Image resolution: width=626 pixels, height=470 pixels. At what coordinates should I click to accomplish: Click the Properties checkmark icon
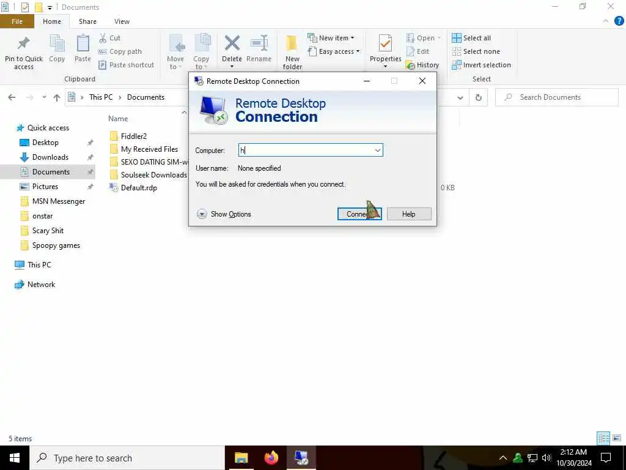click(385, 43)
